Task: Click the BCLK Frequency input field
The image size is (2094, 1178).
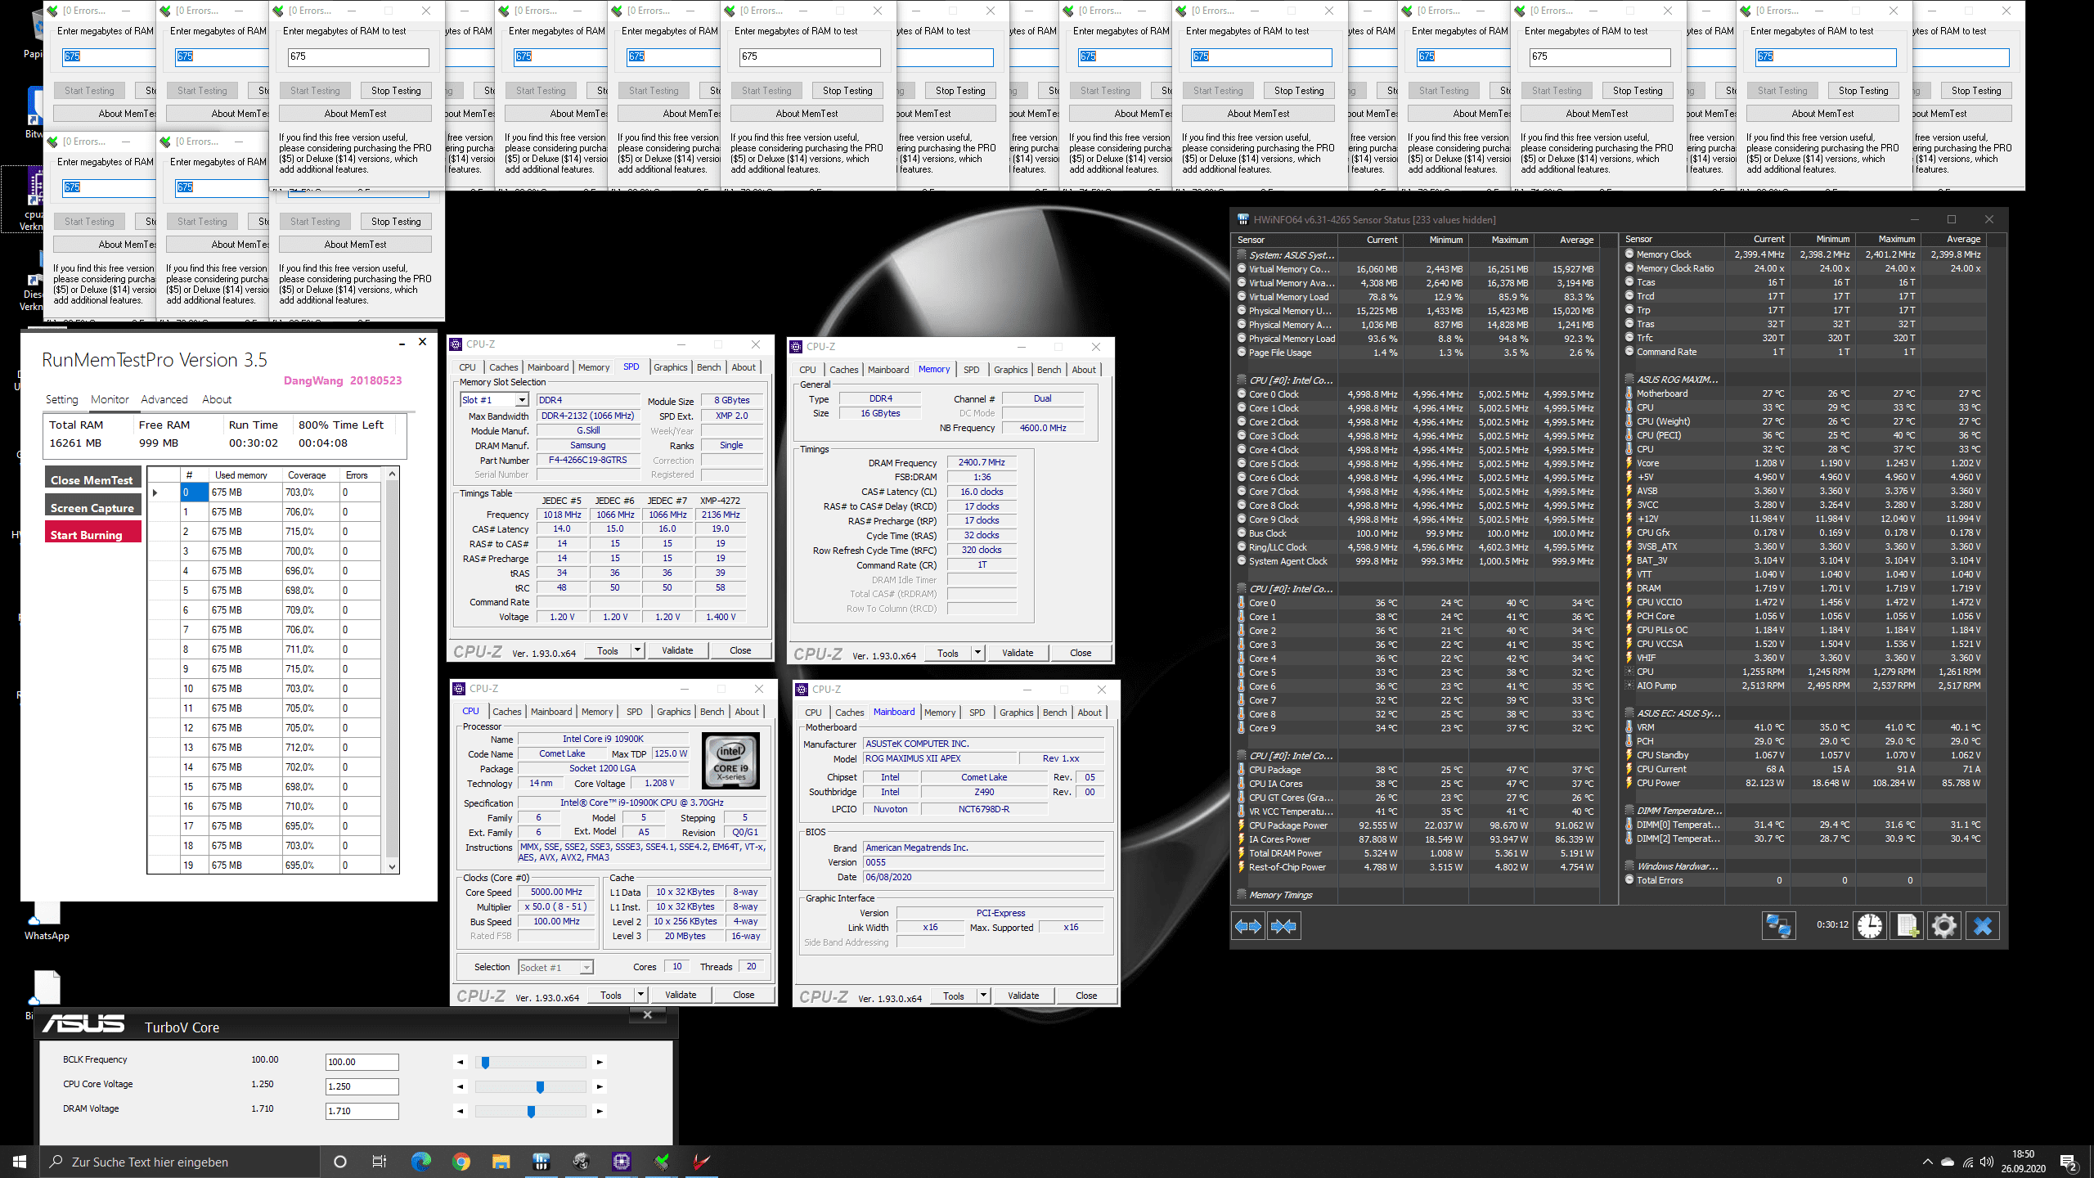Action: click(x=362, y=1062)
